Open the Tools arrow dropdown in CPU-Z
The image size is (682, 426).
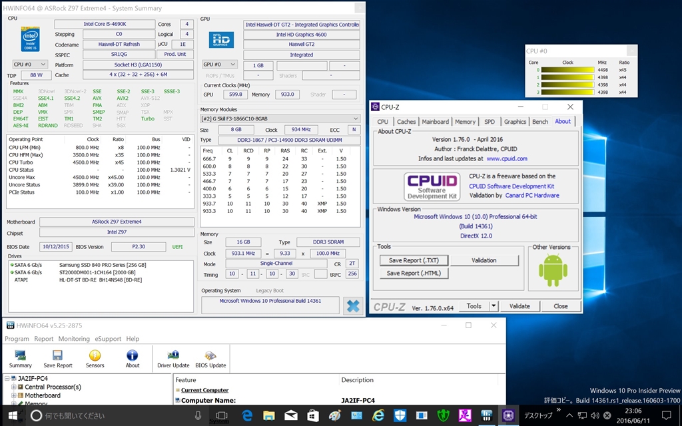click(x=493, y=306)
